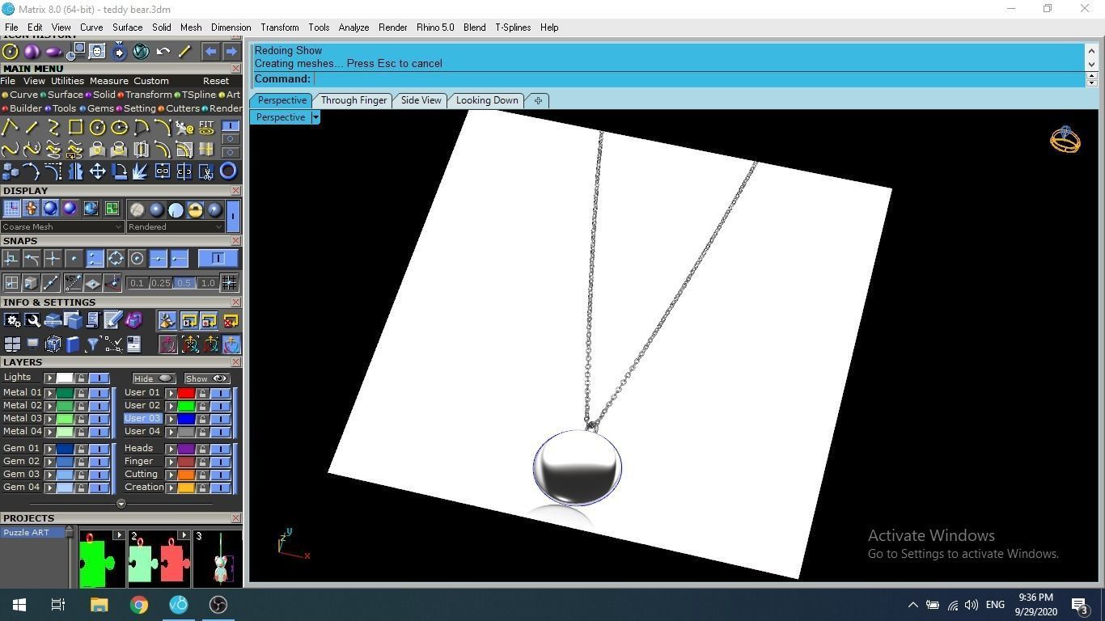Click the orange ring icon in viewport corner
This screenshot has height=621, width=1105.
point(1065,140)
